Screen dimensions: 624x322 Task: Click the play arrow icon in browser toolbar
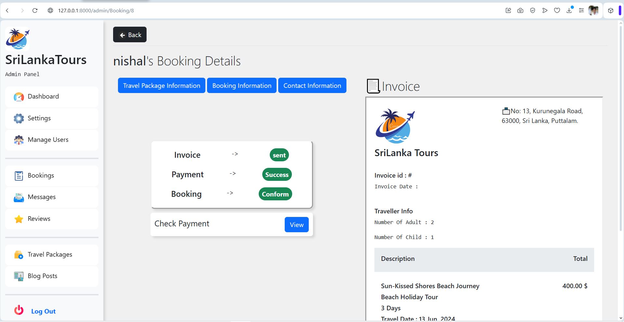point(545,10)
